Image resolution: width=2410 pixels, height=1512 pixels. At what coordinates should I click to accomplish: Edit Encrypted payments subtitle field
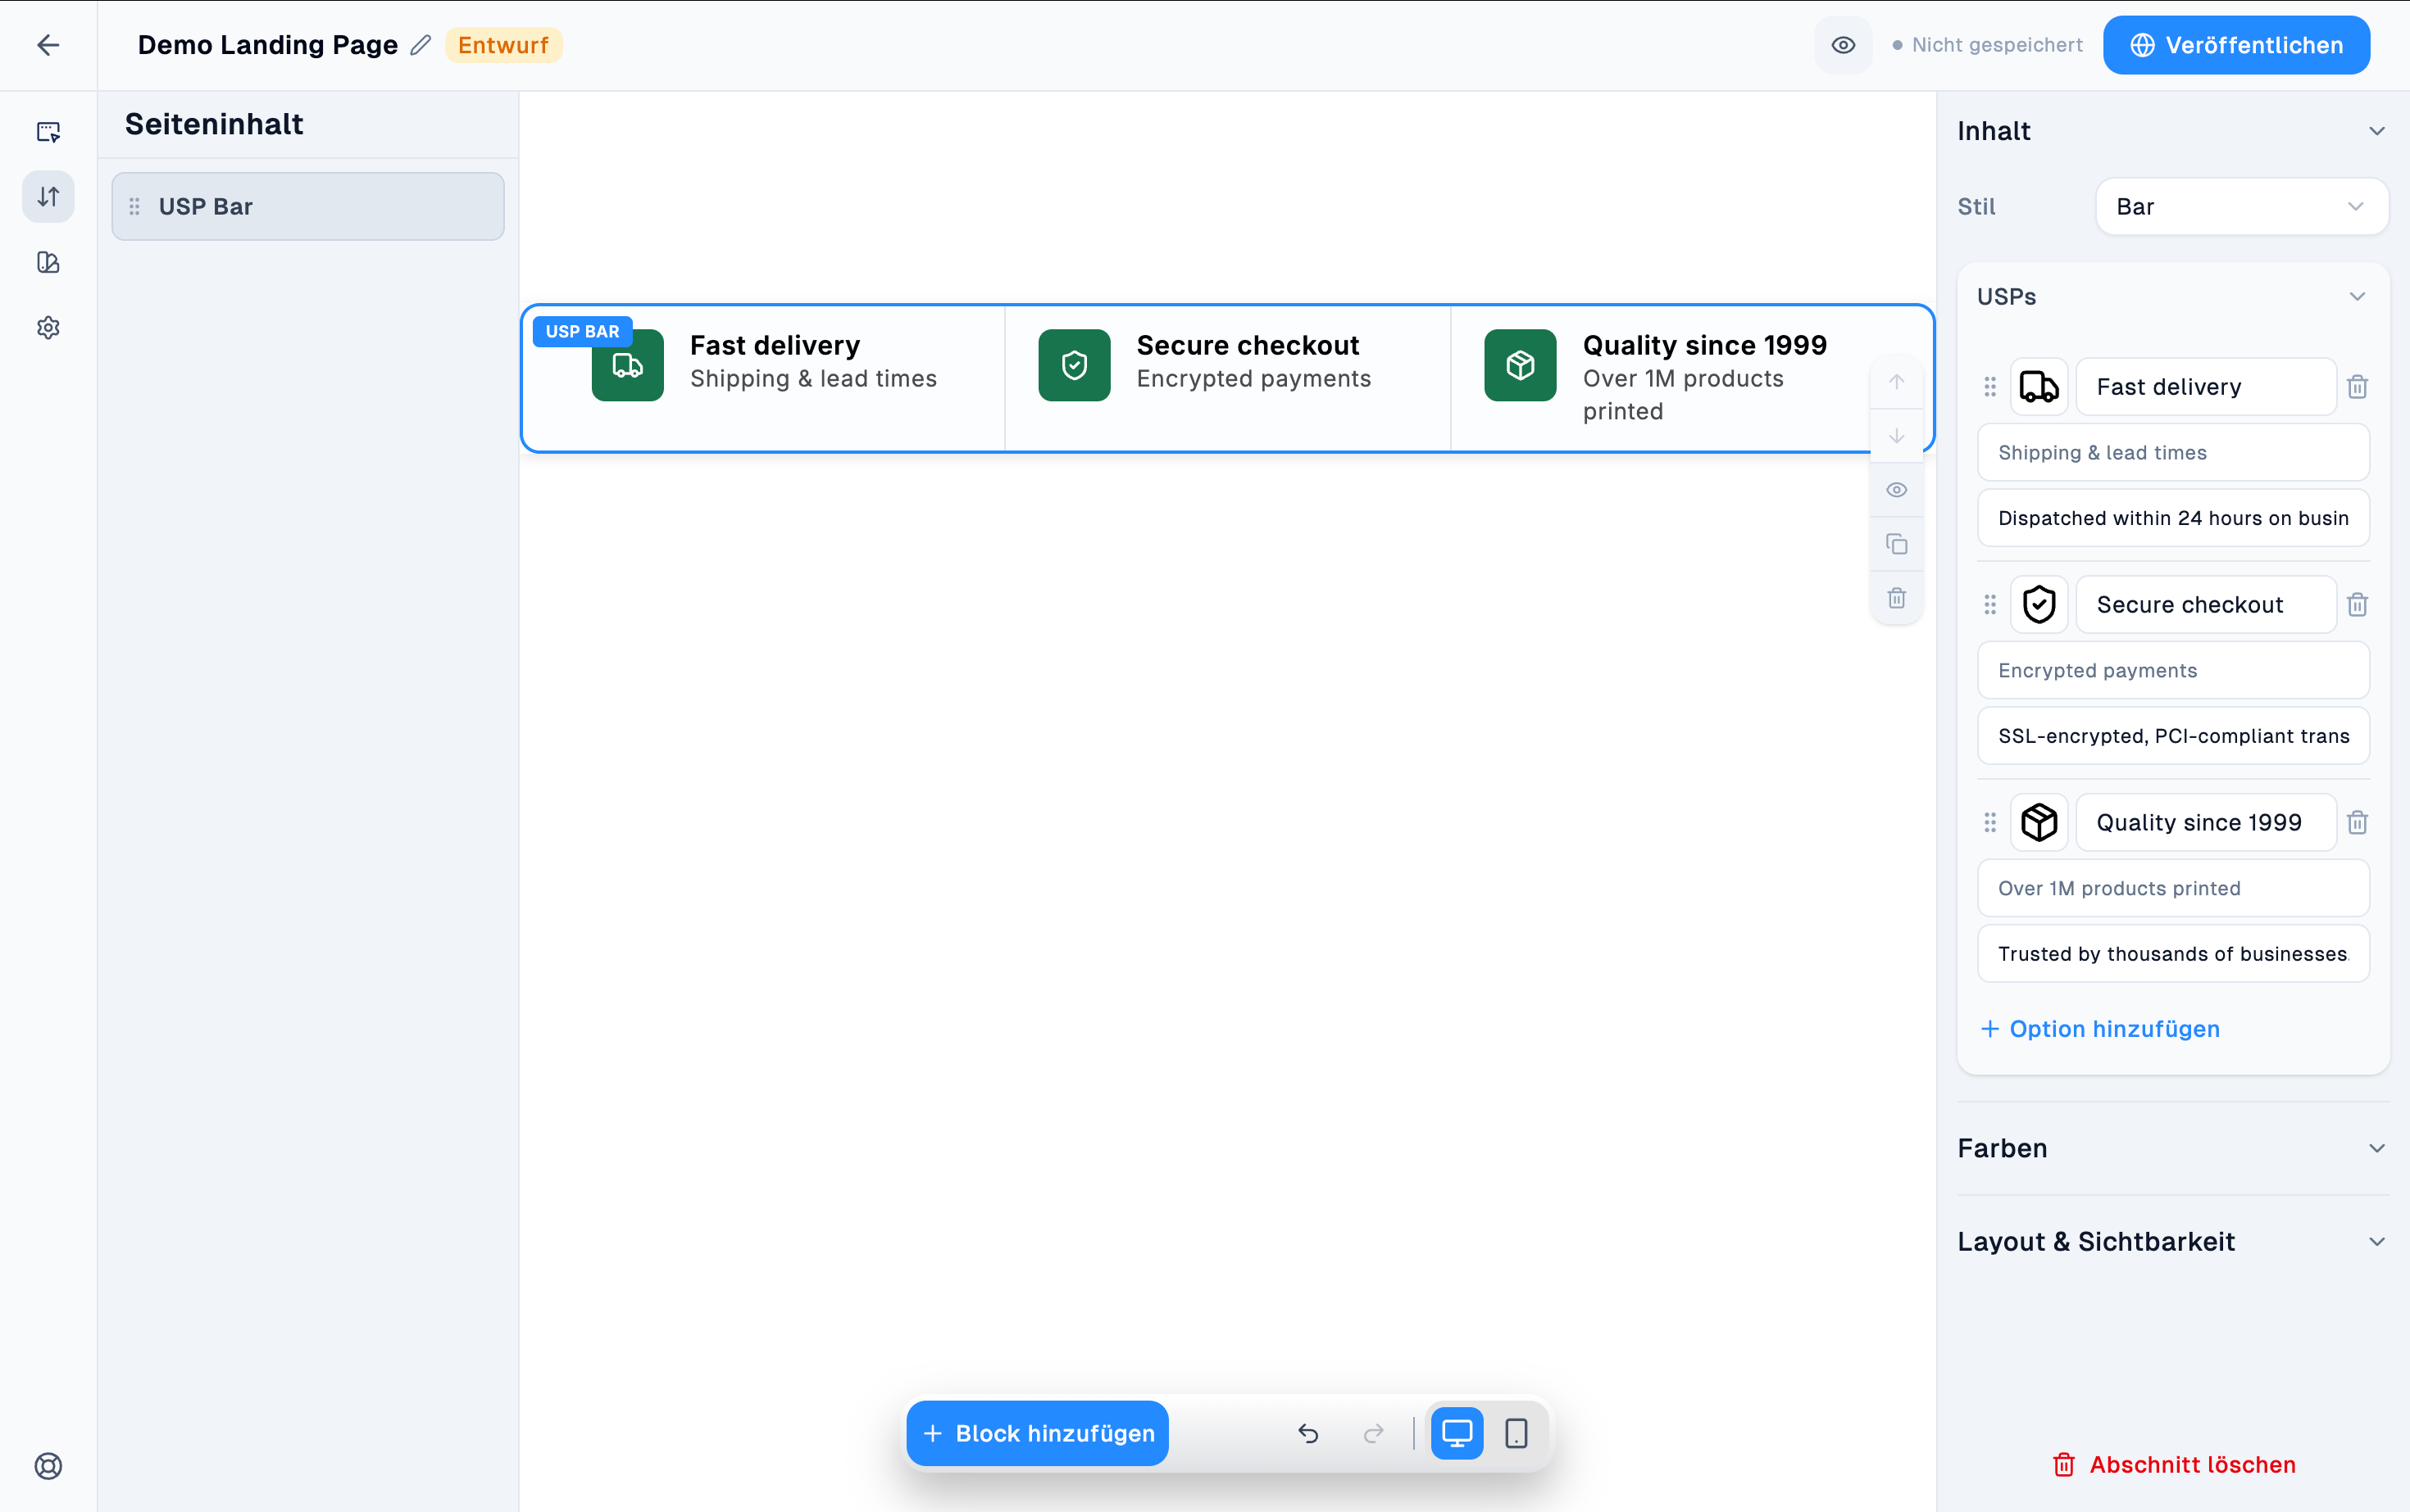[x=2173, y=670]
